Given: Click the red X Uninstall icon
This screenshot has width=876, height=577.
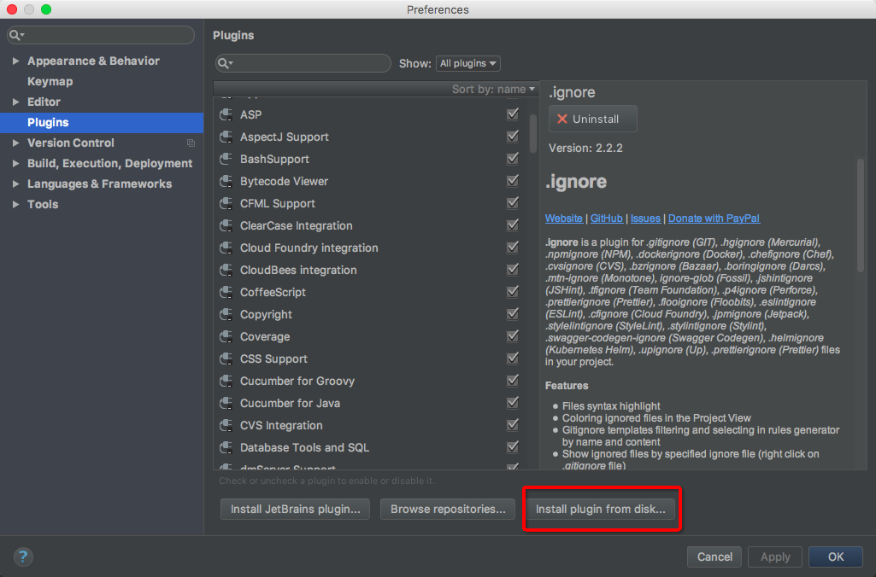Looking at the screenshot, I should (x=562, y=119).
